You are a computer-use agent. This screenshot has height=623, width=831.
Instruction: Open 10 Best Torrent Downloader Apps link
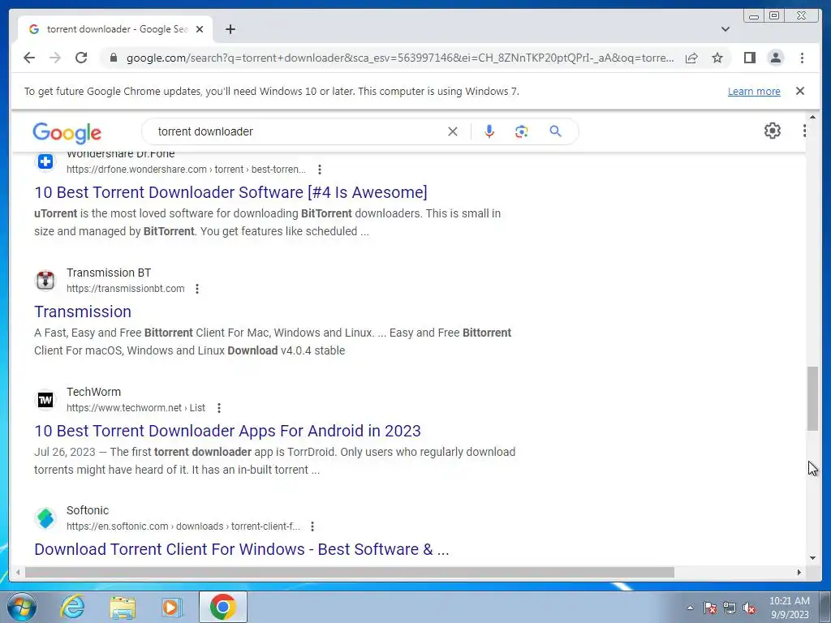[x=227, y=431]
